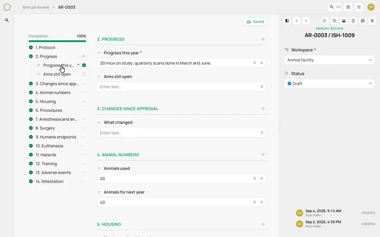This screenshot has height=237, width=380.
Task: Click in the Aims still open text field
Action: coord(181,87)
